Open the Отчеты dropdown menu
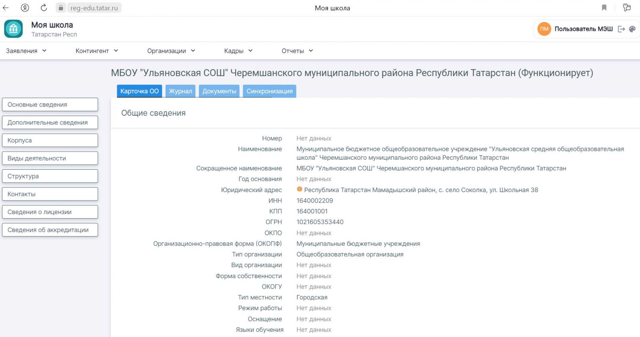640x337 pixels. (x=297, y=51)
